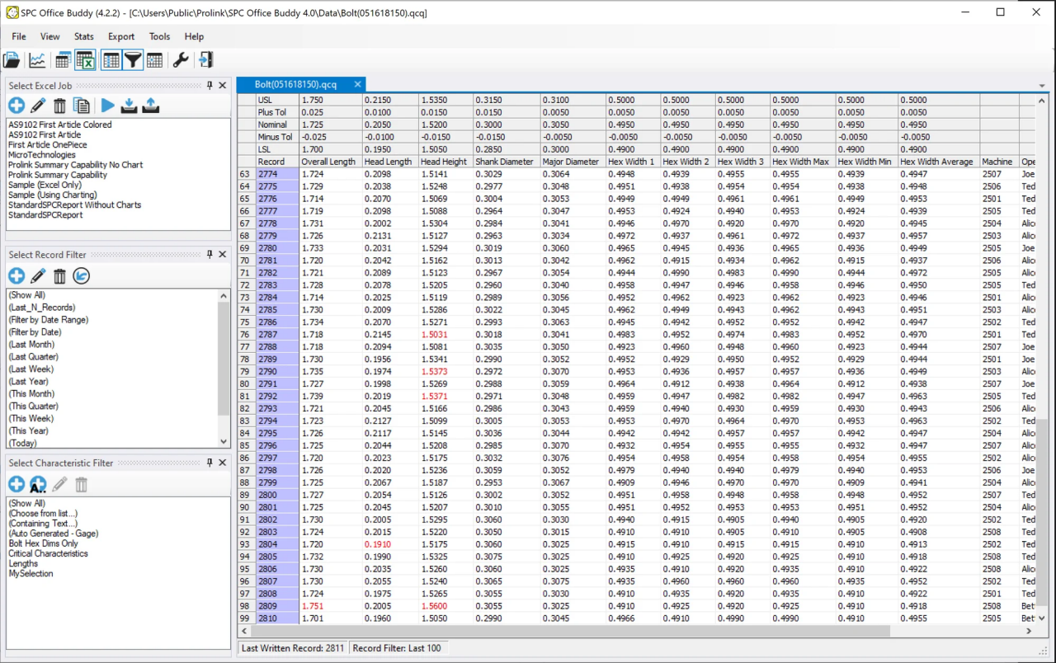The height and width of the screenshot is (663, 1056).
Task: Toggle the Select Record Filter panel pin
Action: (x=209, y=254)
